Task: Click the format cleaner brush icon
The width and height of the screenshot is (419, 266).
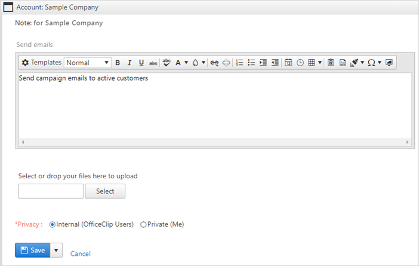Action: (x=354, y=63)
